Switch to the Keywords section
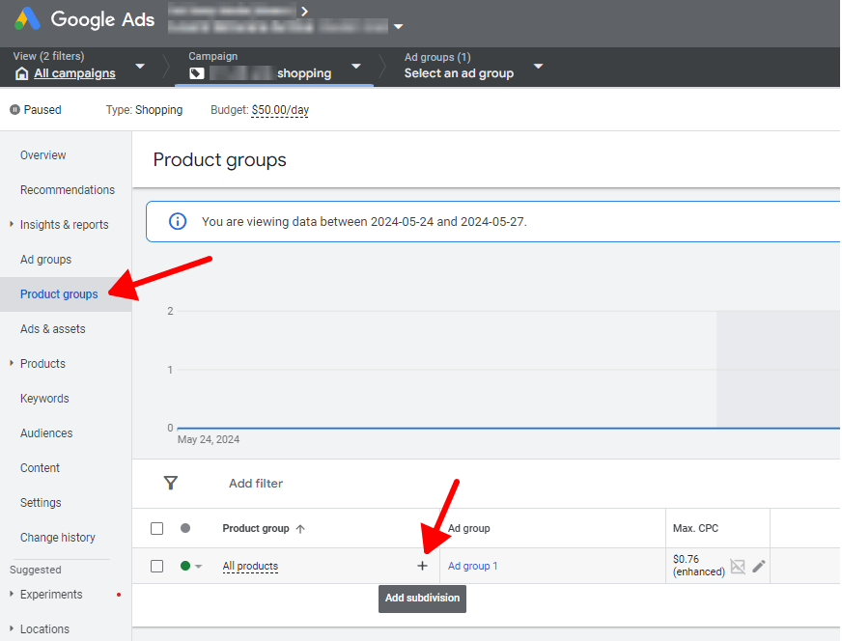The height and width of the screenshot is (641, 842). point(45,398)
